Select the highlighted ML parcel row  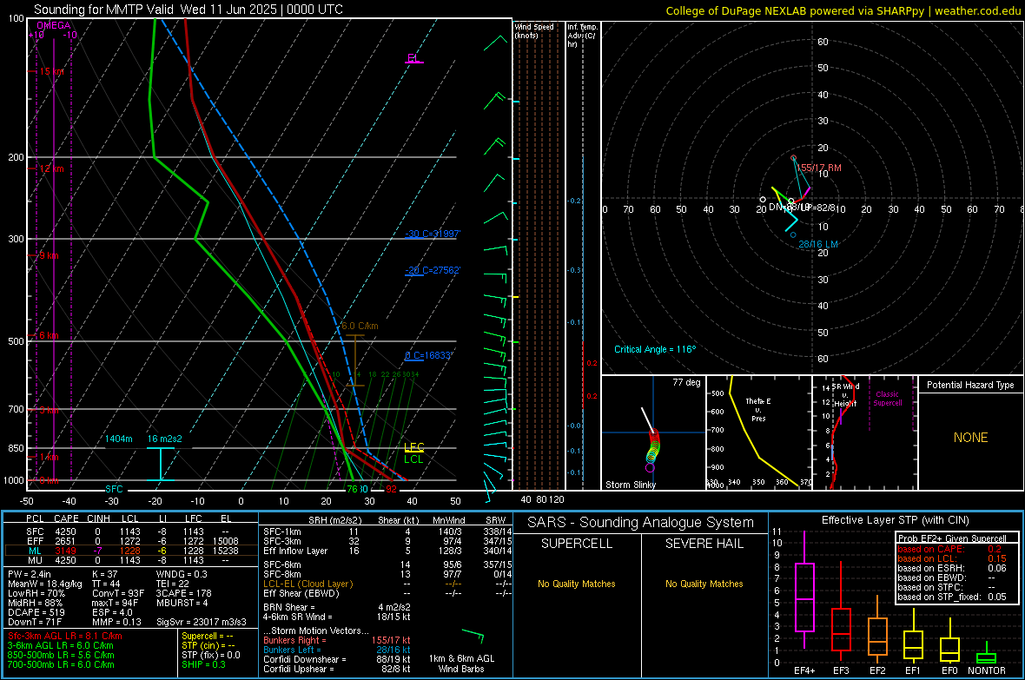coord(131,551)
